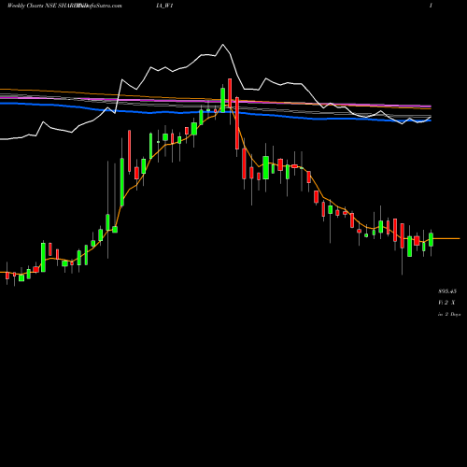
Task: Click the "in 2 Days" text
Action: point(449,315)
